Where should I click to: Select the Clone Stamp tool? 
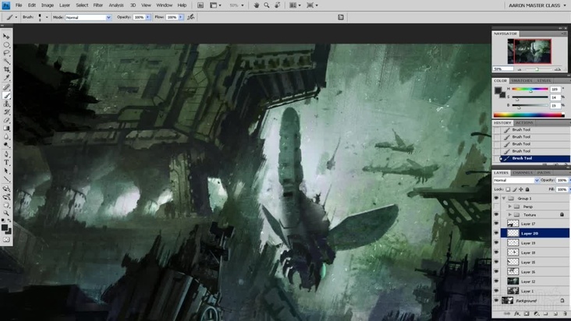pos(6,104)
